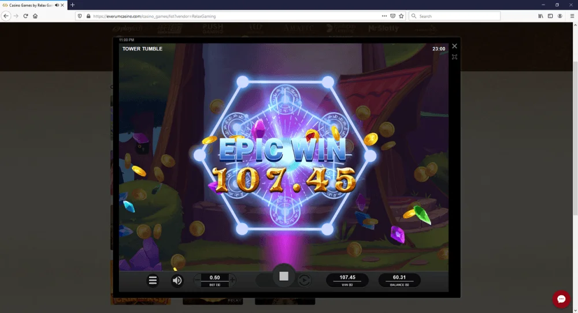Click the EPIC WIN banner
Viewport: 578px width, 313px height.
click(284, 150)
